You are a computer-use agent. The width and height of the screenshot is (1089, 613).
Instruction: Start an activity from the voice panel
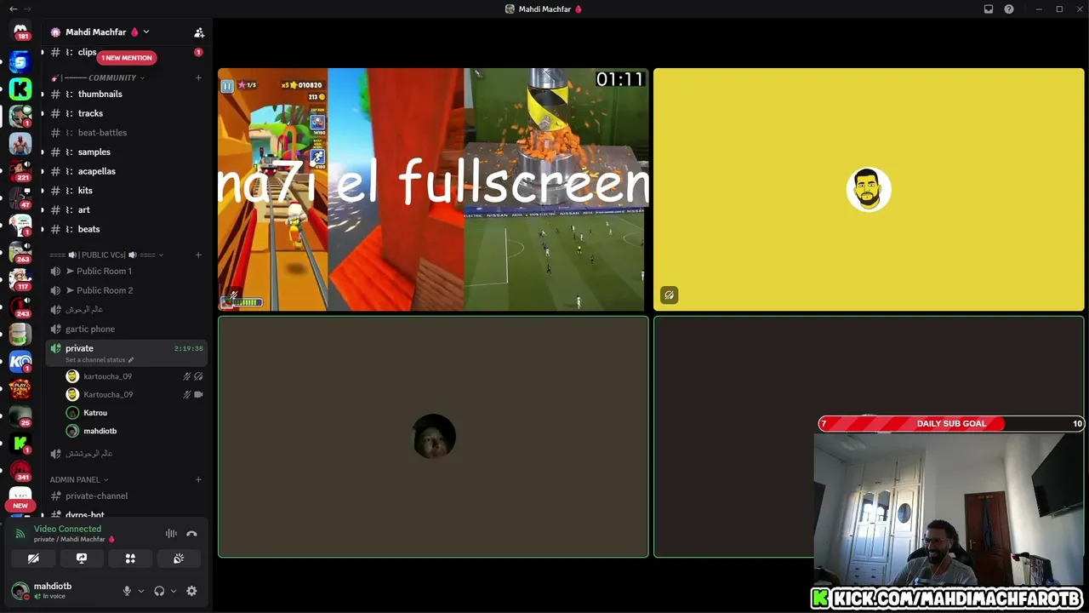point(130,559)
